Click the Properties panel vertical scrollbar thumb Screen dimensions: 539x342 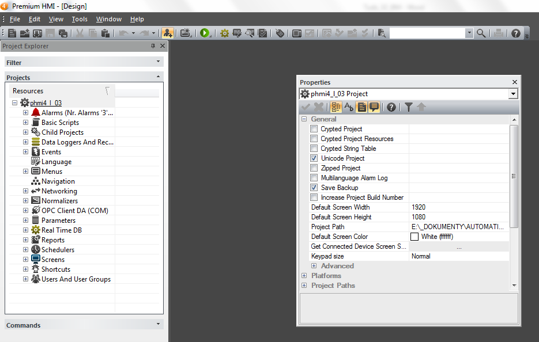pyautogui.click(x=514, y=176)
